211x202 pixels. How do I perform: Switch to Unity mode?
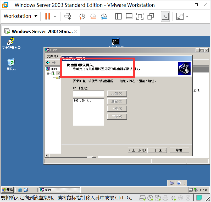click(x=151, y=16)
